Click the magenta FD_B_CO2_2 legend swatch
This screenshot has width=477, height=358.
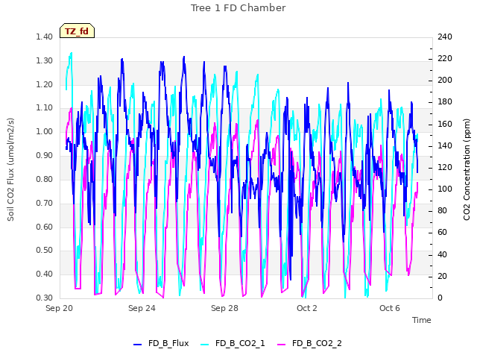(282, 345)
